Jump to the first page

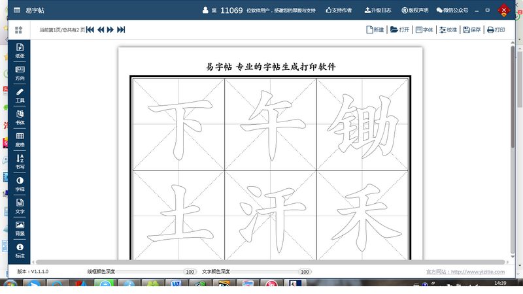click(90, 29)
